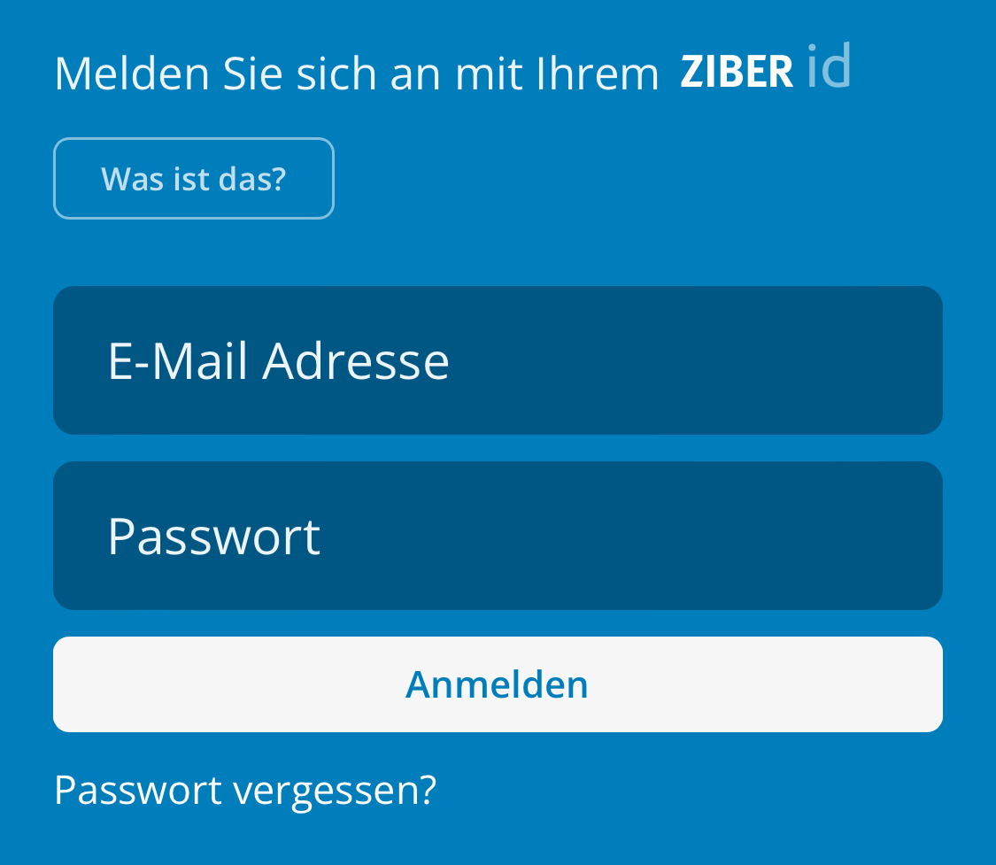
Task: Tap the 'Anmelden' label text
Action: 498,684
